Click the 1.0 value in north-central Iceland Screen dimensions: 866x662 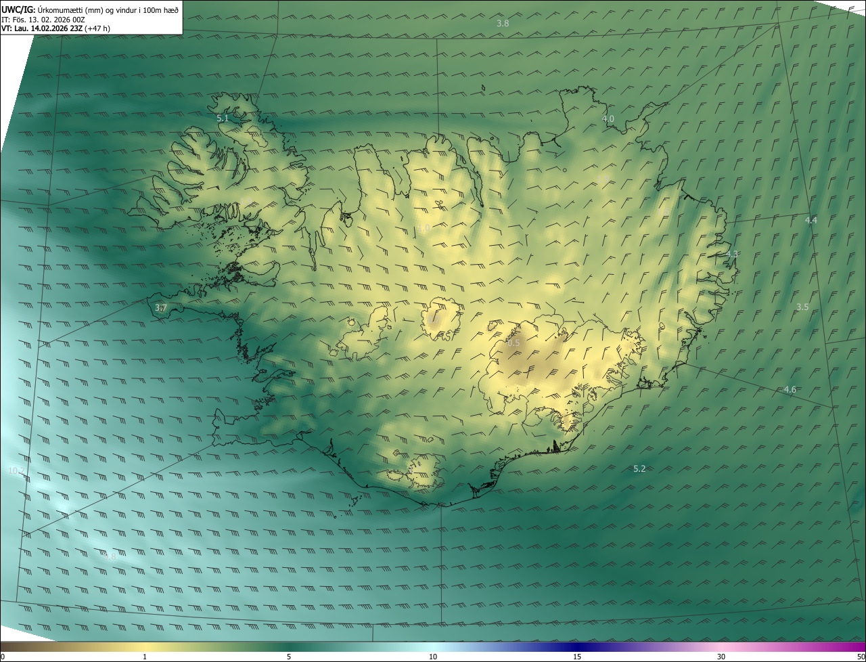pos(424,229)
